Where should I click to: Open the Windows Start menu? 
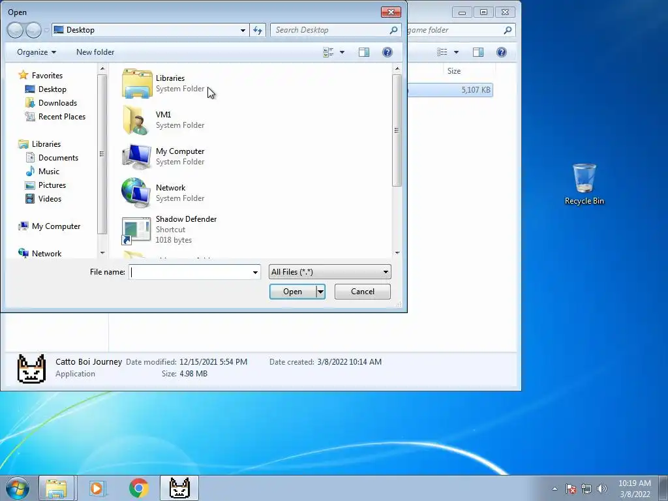pos(18,488)
